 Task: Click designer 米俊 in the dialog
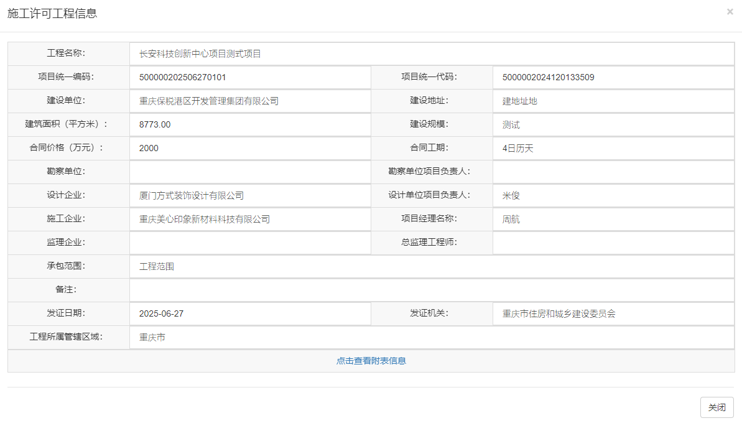point(508,195)
